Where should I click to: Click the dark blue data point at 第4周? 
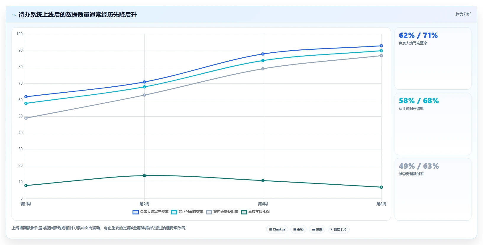tap(263, 54)
